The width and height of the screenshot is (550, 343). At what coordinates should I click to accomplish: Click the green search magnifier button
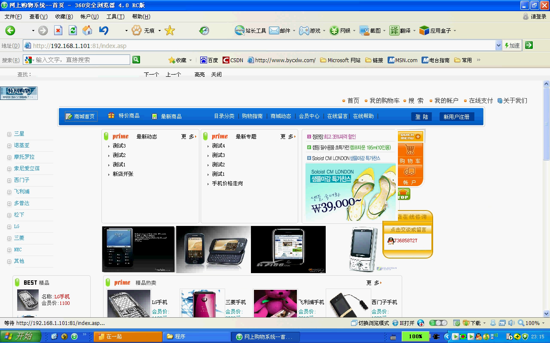click(136, 60)
